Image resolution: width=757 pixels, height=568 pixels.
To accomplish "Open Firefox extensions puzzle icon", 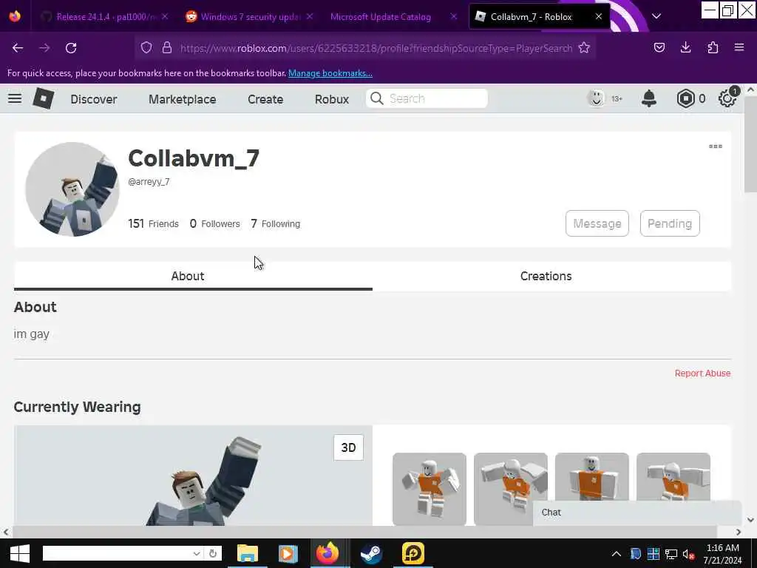I will [x=713, y=47].
